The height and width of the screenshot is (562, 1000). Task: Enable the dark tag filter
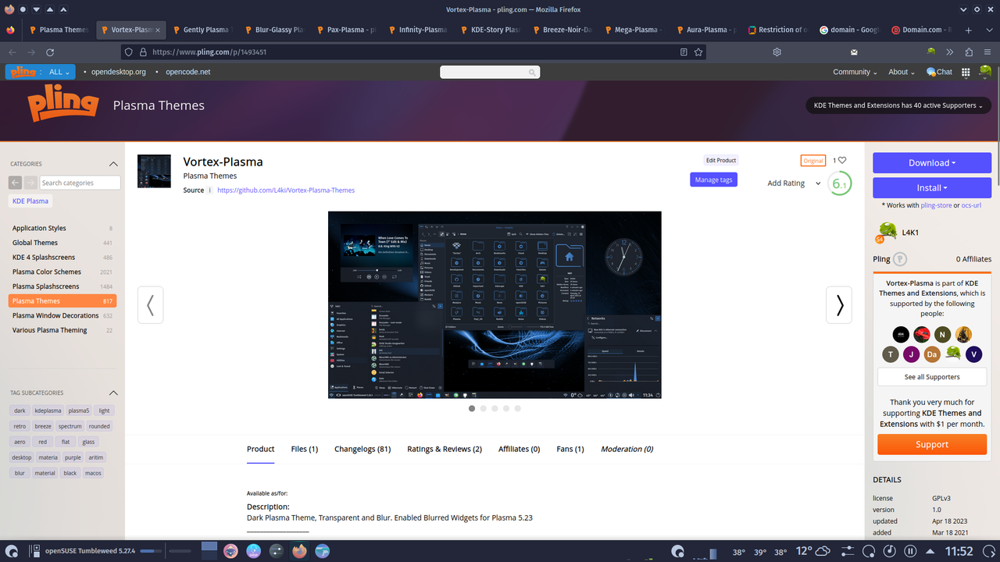pos(19,410)
